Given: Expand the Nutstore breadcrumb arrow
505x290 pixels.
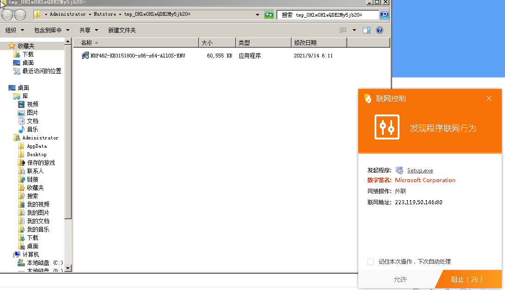Looking at the screenshot, I should tap(120, 14).
